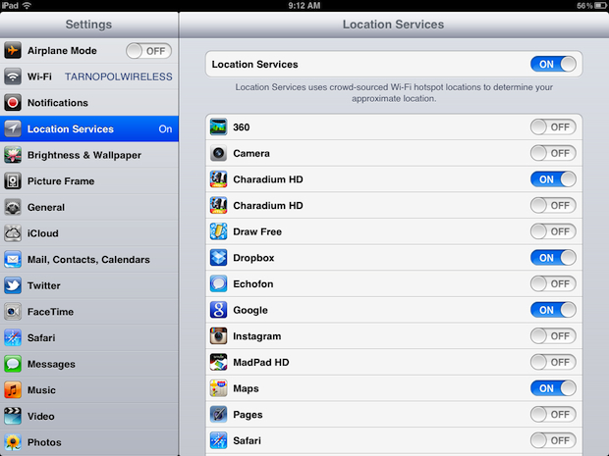Tap the Pages app icon
The image size is (609, 456).
click(218, 415)
